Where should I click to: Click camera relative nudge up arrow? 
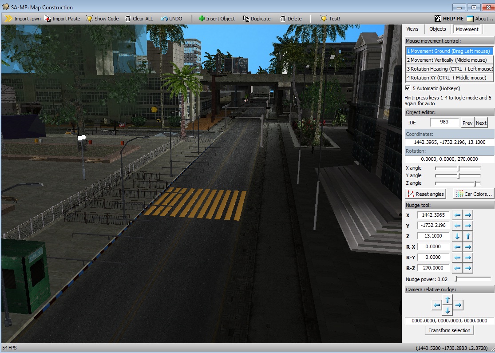(x=447, y=300)
